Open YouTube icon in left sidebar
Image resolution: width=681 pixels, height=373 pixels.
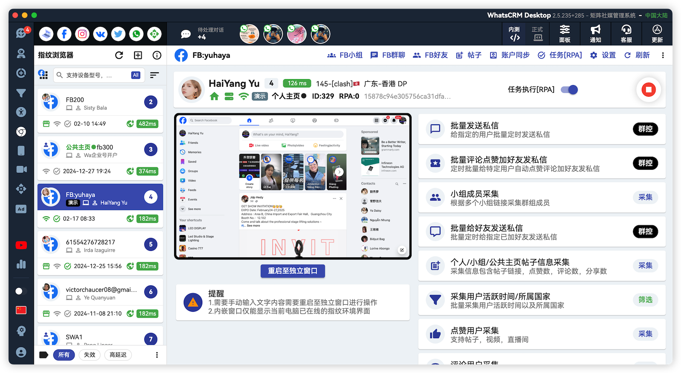pos(21,245)
